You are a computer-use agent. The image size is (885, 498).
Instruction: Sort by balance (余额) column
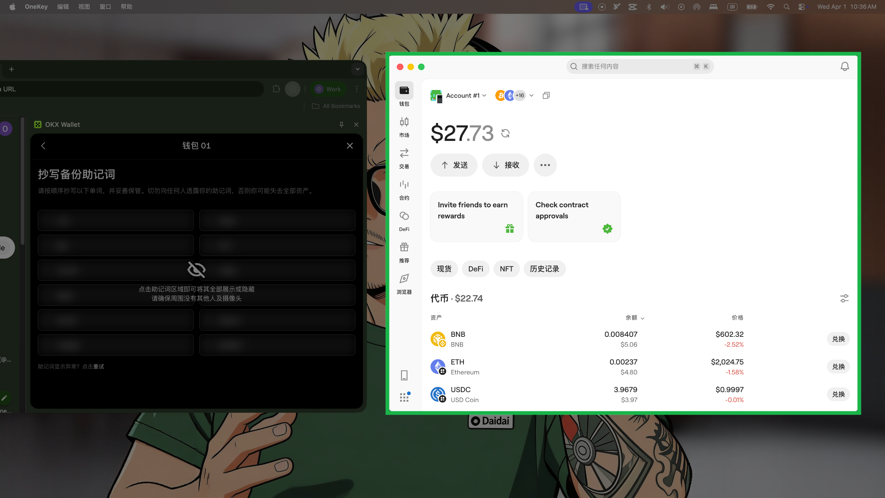(x=635, y=318)
